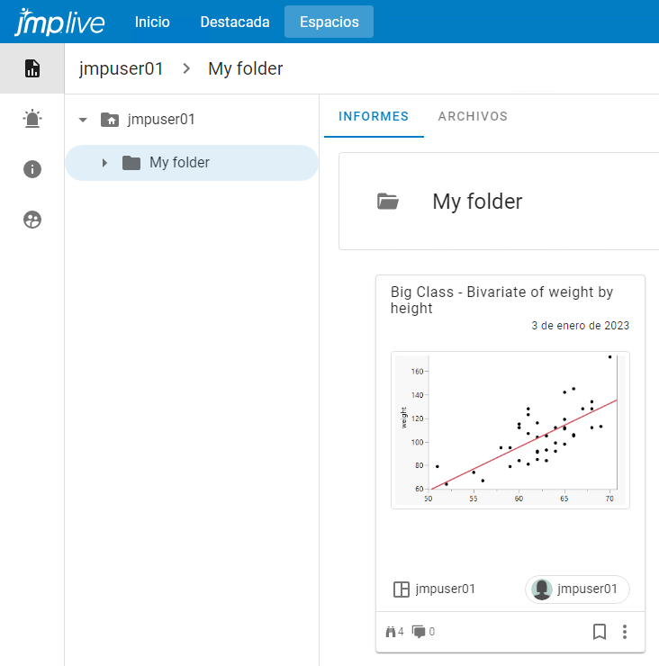Open the reports icon in left sidebar
This screenshot has height=666, width=659.
coord(32,68)
